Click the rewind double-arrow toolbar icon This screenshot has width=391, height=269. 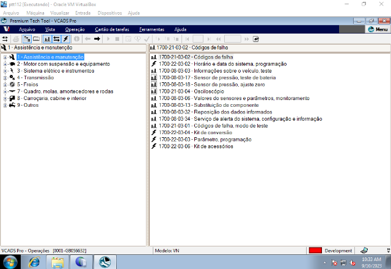(219, 39)
